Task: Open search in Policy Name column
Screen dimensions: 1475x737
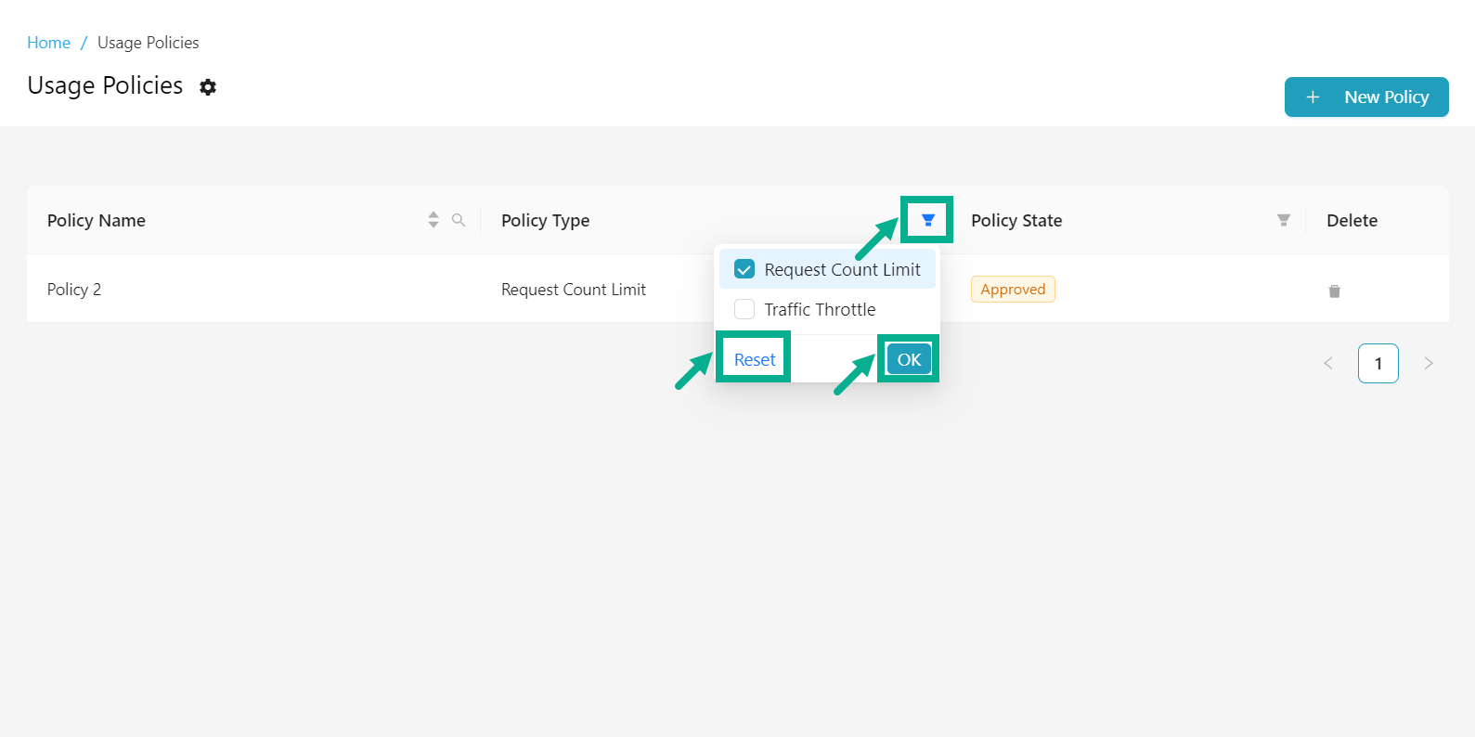Action: click(x=459, y=220)
